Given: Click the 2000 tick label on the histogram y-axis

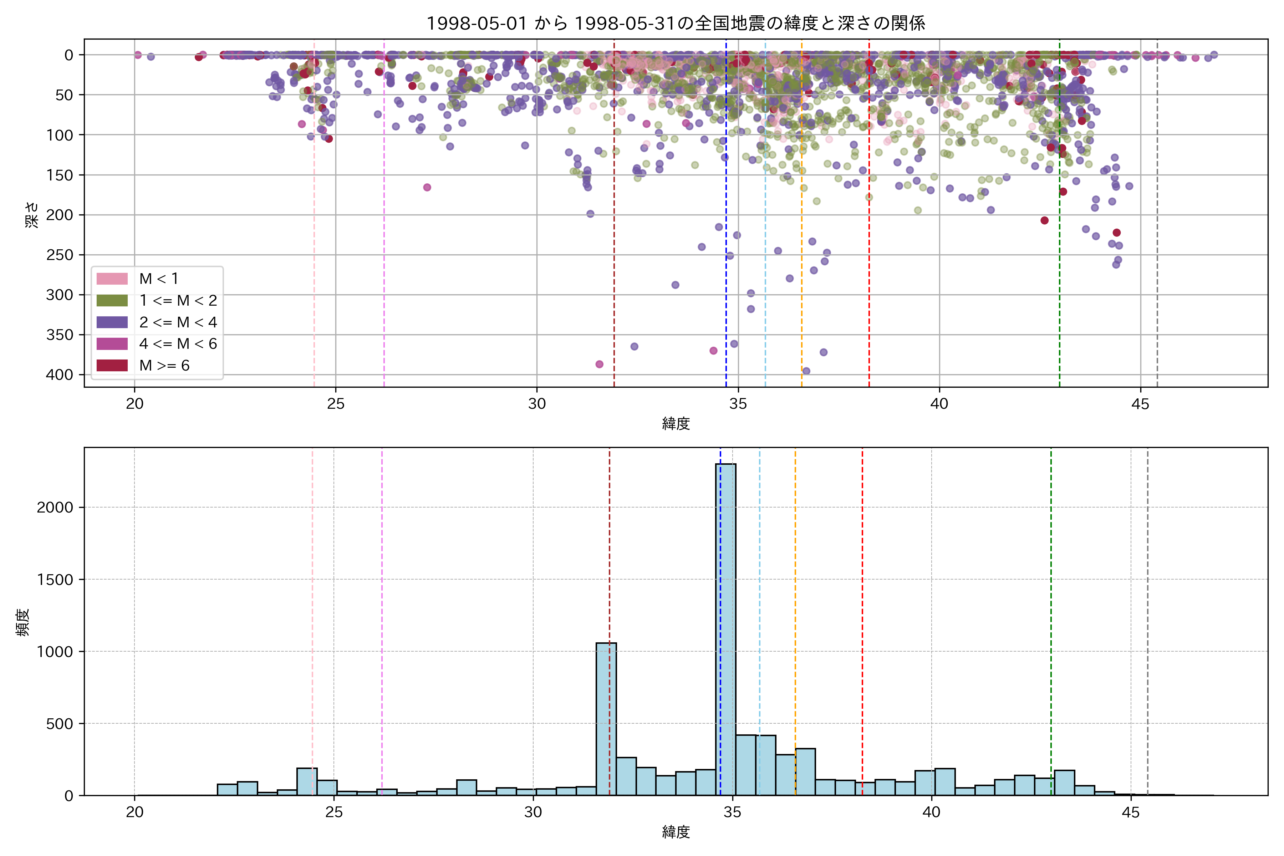Looking at the screenshot, I should tap(55, 508).
